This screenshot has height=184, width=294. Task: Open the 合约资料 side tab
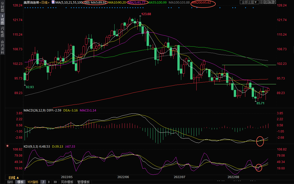click(x=2, y=47)
